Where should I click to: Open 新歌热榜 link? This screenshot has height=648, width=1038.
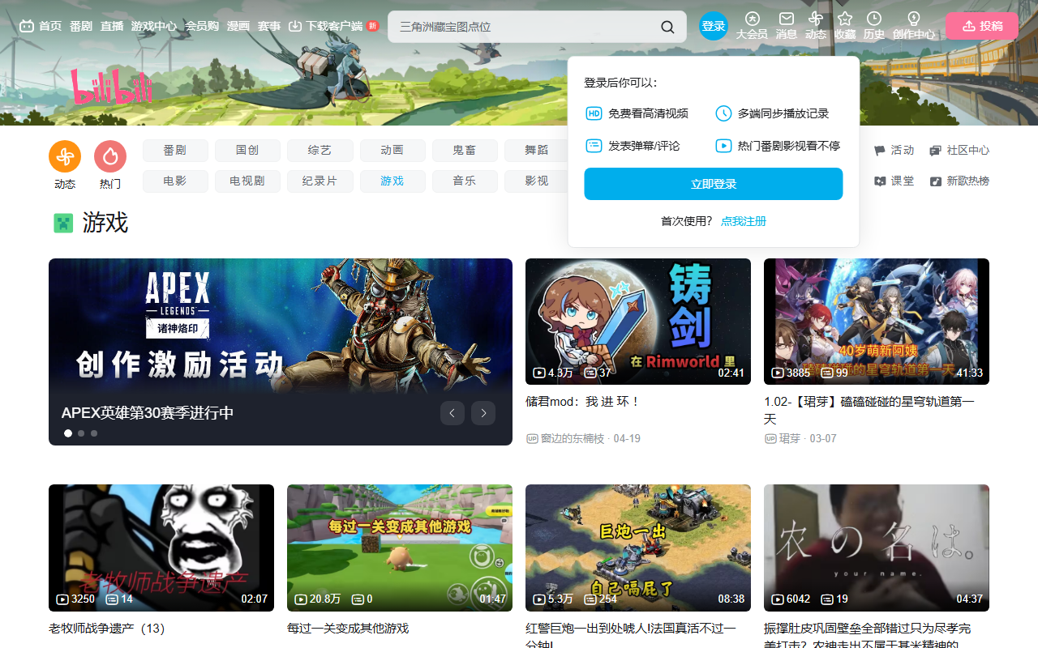point(959,181)
